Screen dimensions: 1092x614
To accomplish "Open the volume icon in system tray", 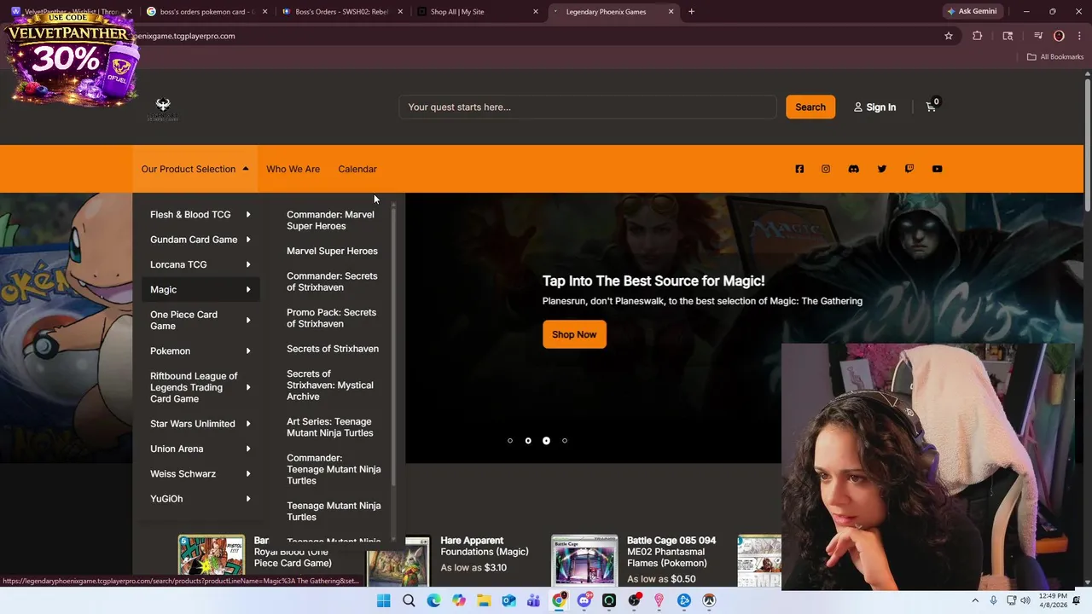I will pyautogui.click(x=1025, y=600).
